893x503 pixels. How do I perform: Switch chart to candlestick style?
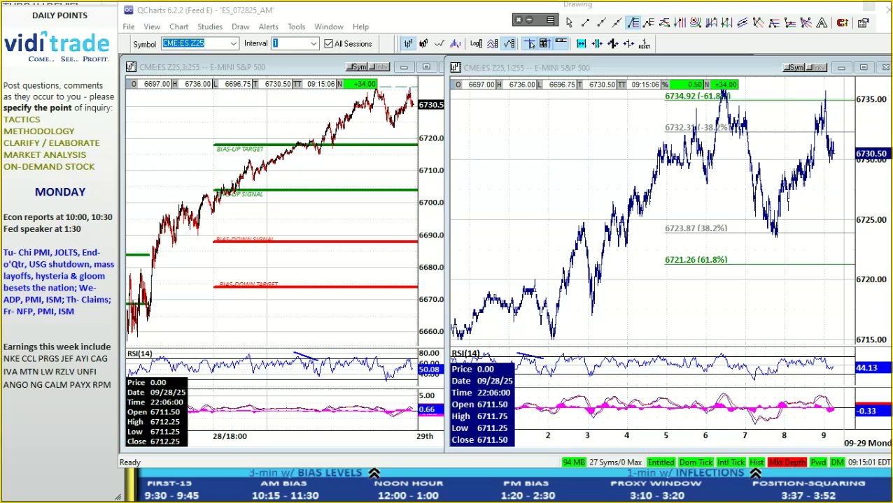click(x=423, y=43)
